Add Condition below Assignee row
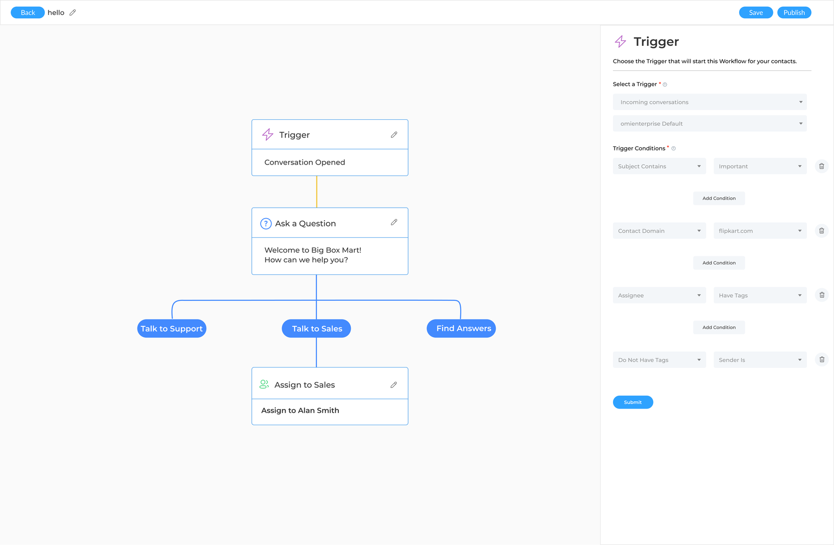The width and height of the screenshot is (834, 545). pyautogui.click(x=719, y=327)
